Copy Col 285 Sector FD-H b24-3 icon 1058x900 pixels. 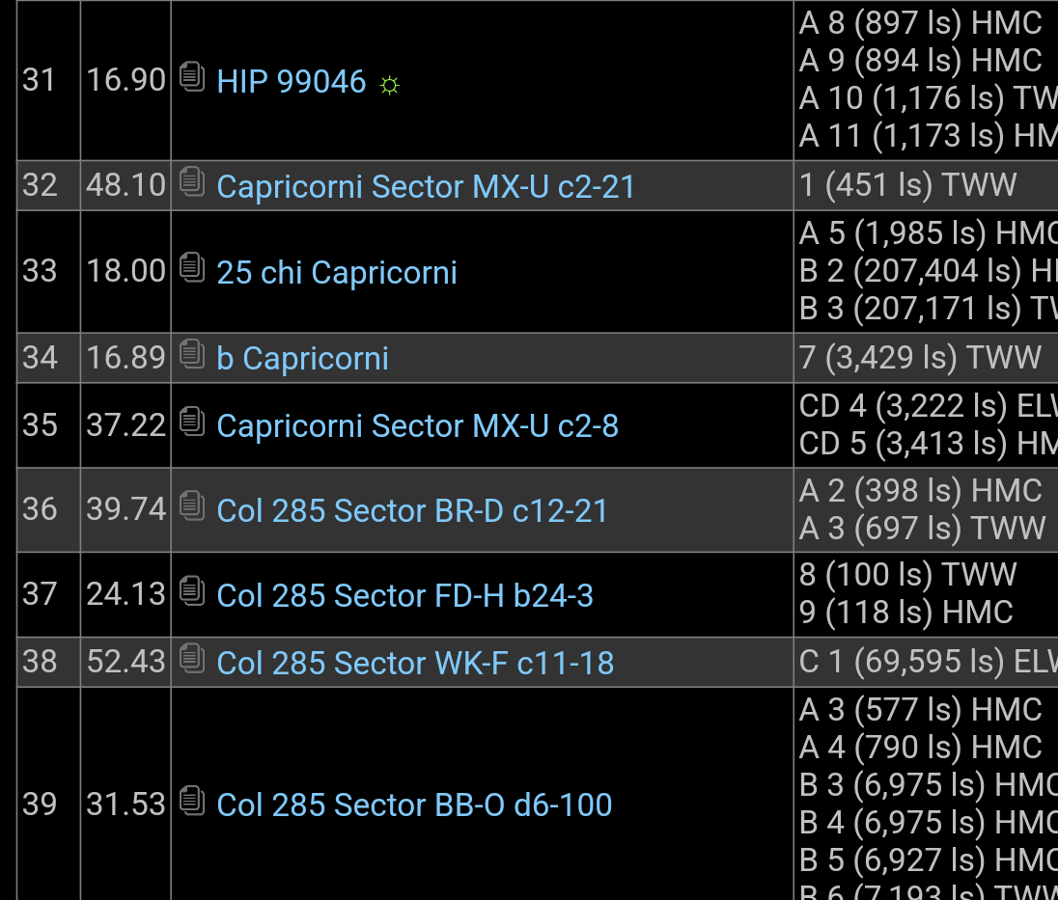192,591
